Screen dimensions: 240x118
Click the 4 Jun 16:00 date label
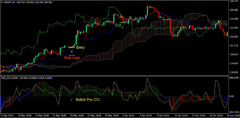[146, 115]
